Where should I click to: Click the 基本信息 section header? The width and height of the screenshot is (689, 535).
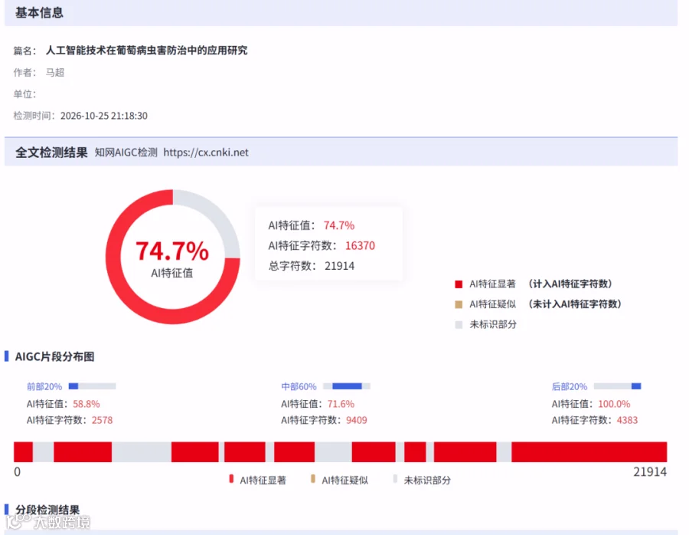point(39,13)
